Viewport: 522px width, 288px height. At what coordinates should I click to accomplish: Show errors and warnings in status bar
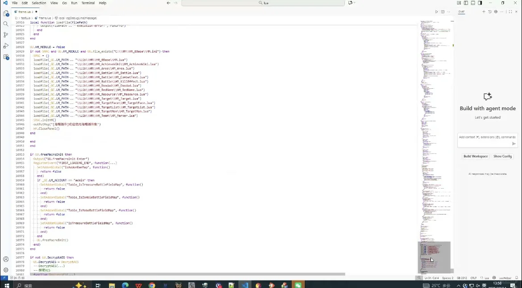pos(17,278)
